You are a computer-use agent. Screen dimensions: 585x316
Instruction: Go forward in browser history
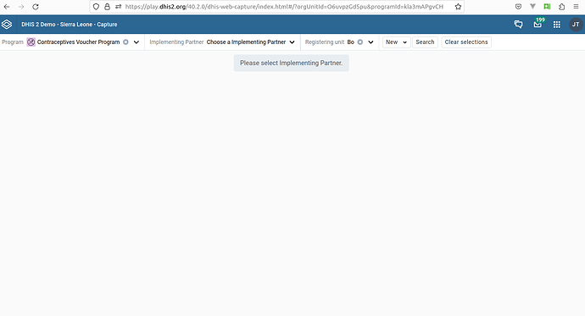(x=21, y=7)
